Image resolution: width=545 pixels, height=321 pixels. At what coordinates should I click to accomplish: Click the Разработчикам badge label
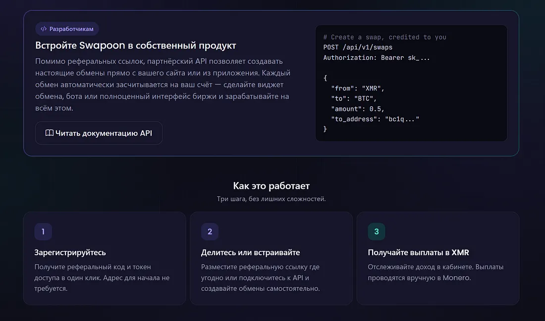pyautogui.click(x=71, y=29)
